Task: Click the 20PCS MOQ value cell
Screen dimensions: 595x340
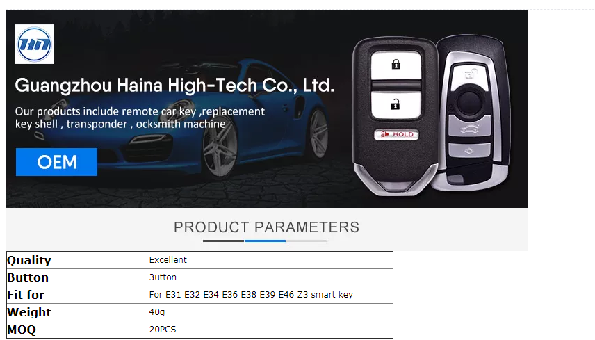Action: [271, 330]
